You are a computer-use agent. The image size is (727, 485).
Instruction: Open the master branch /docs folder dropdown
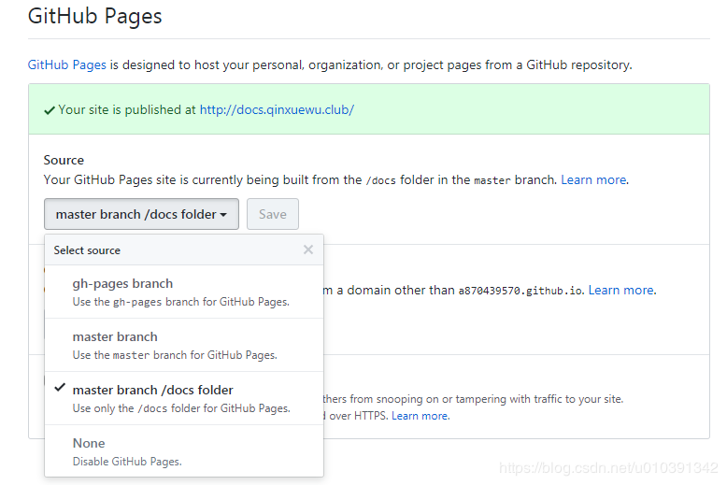click(x=141, y=214)
